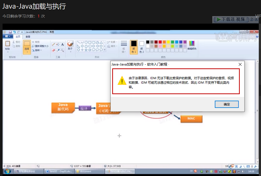261x176 pixels.
Task: Pick the purple swatch in the palette
Action: (185, 42)
